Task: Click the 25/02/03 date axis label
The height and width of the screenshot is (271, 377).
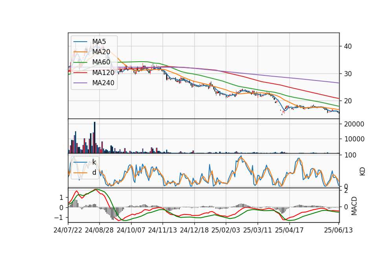Action: click(x=226, y=230)
